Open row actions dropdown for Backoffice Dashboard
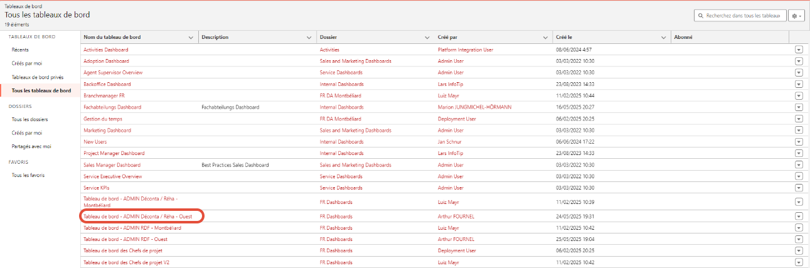 (799, 84)
